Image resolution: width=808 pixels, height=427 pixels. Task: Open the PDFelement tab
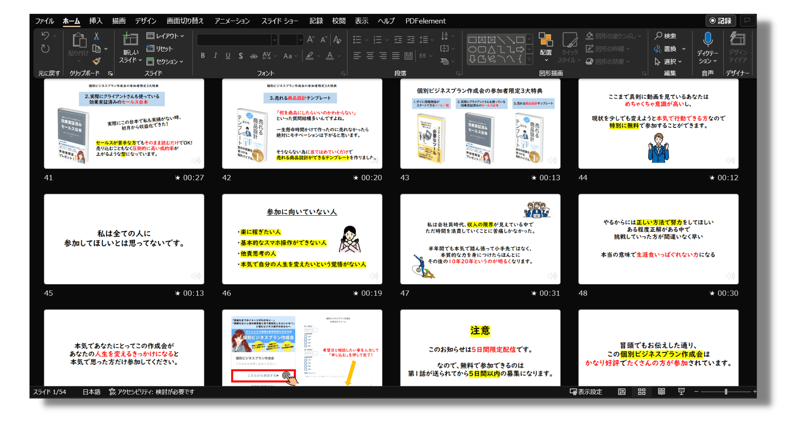(x=425, y=21)
